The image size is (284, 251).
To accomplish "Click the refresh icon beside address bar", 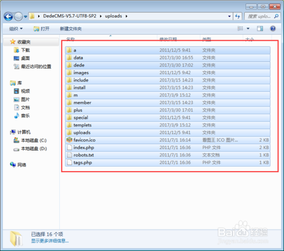I will click(x=237, y=16).
